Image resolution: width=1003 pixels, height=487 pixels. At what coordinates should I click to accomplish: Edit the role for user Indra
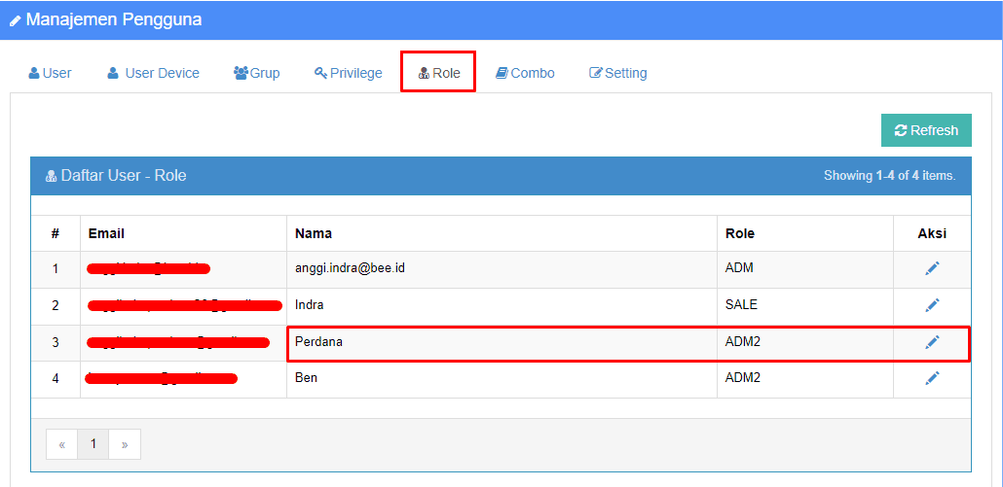pos(932,305)
